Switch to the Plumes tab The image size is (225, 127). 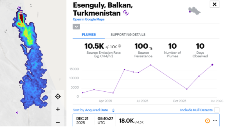(89, 35)
